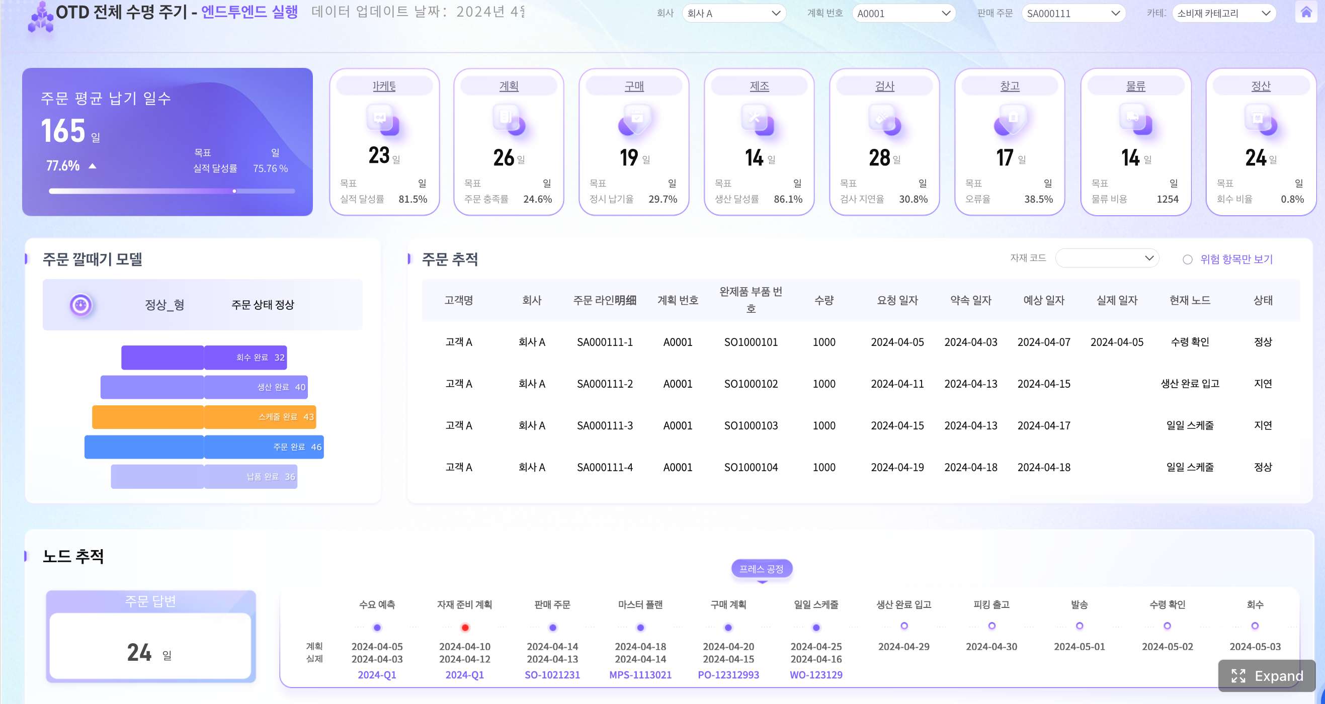Open the 자재 코드 dropdown
The width and height of the screenshot is (1325, 704).
point(1107,258)
